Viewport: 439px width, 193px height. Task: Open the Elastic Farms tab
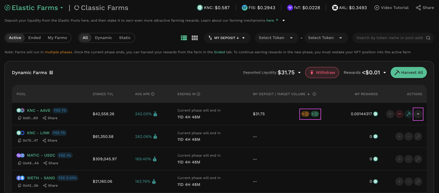point(31,8)
